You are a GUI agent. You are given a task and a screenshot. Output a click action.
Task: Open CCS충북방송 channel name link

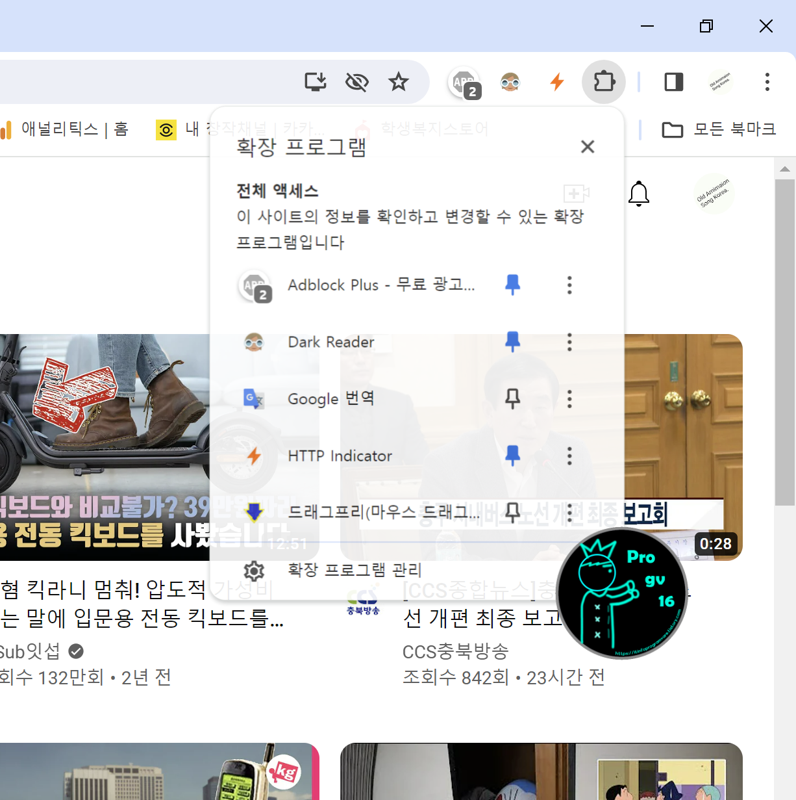456,651
